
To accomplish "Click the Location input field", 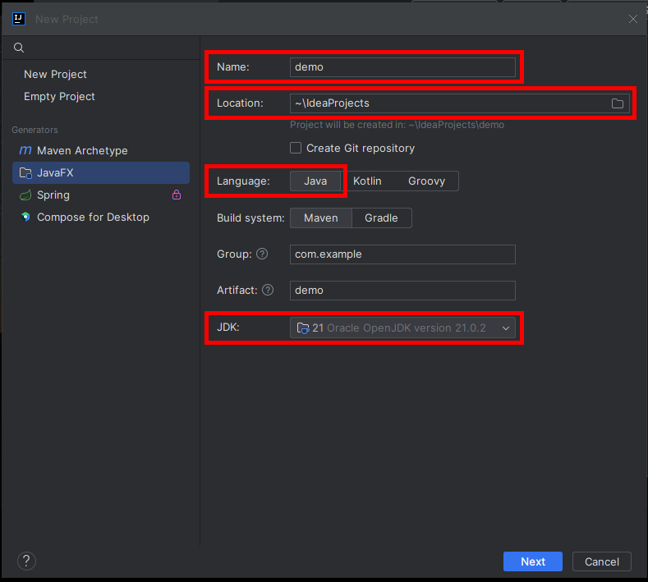I will [x=460, y=103].
